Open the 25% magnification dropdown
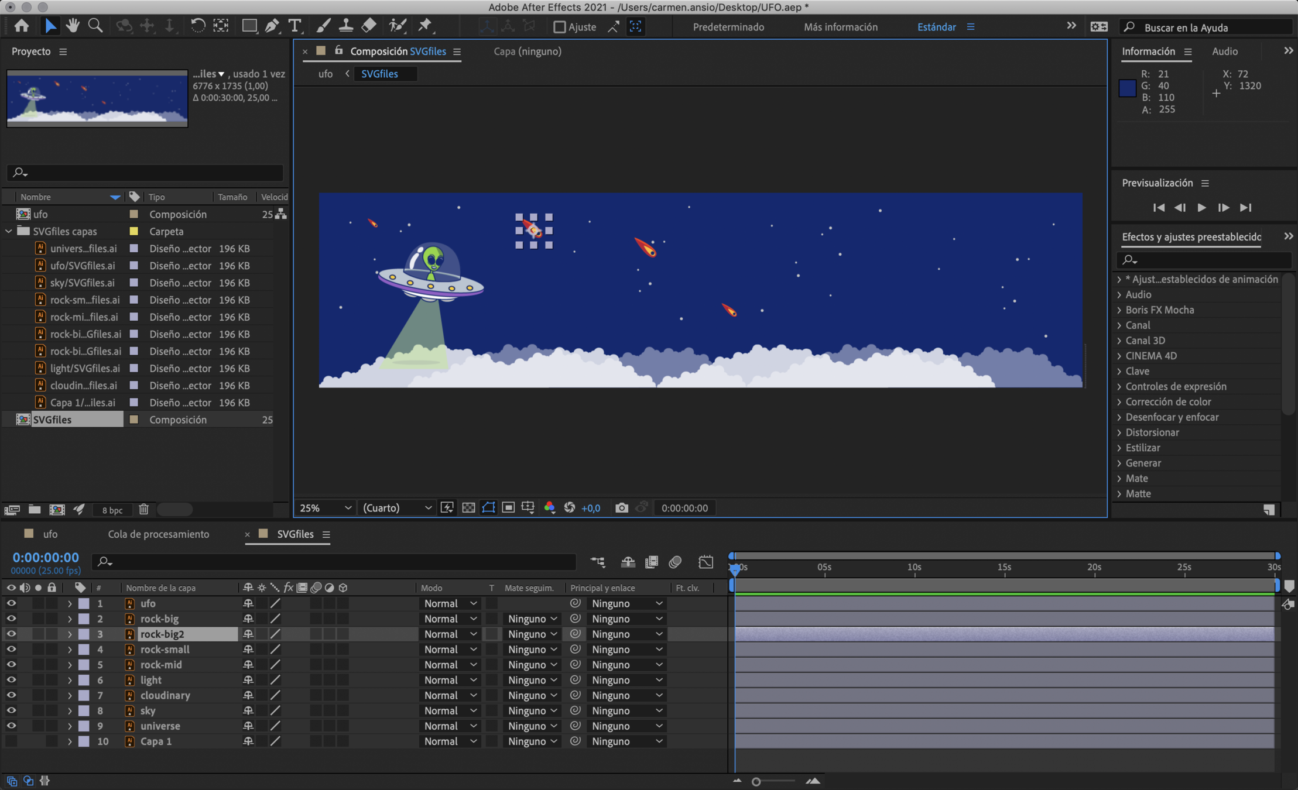The width and height of the screenshot is (1298, 790). tap(325, 508)
